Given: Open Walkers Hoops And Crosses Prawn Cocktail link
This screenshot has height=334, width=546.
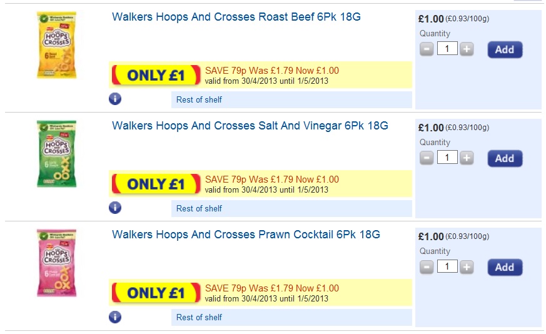Looking at the screenshot, I should (246, 235).
